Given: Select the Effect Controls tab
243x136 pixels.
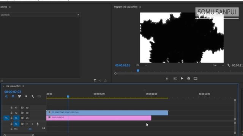Looking at the screenshot, I should [3, 7].
